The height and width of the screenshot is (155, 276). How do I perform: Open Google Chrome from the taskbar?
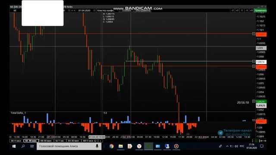tap(111, 146)
